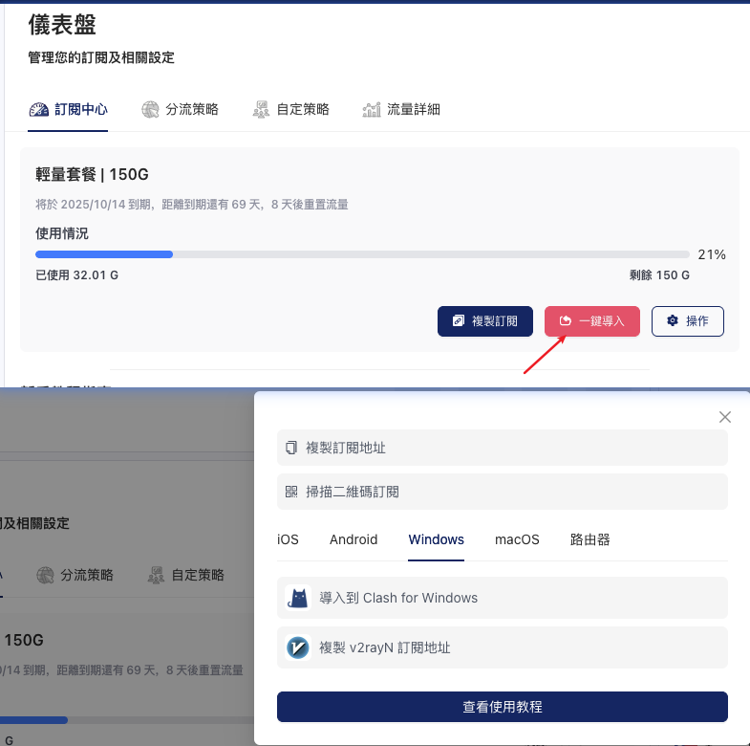
Task: Click 導入到 Clash for Windows
Action: 503,598
